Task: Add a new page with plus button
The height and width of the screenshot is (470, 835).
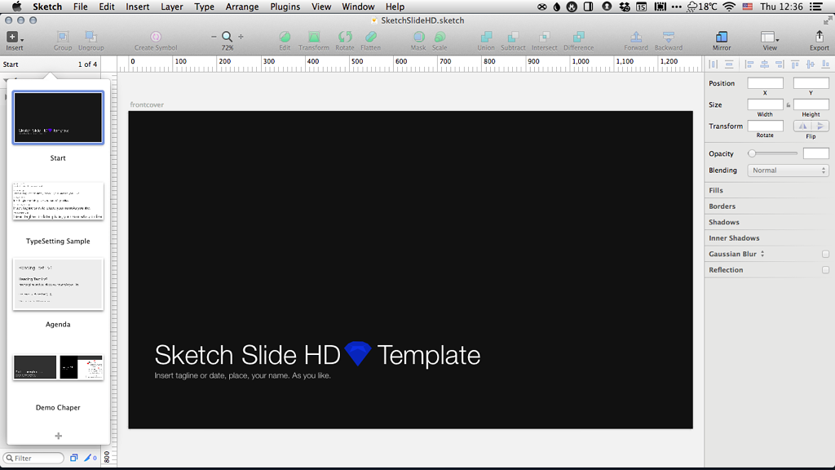Action: [x=59, y=436]
